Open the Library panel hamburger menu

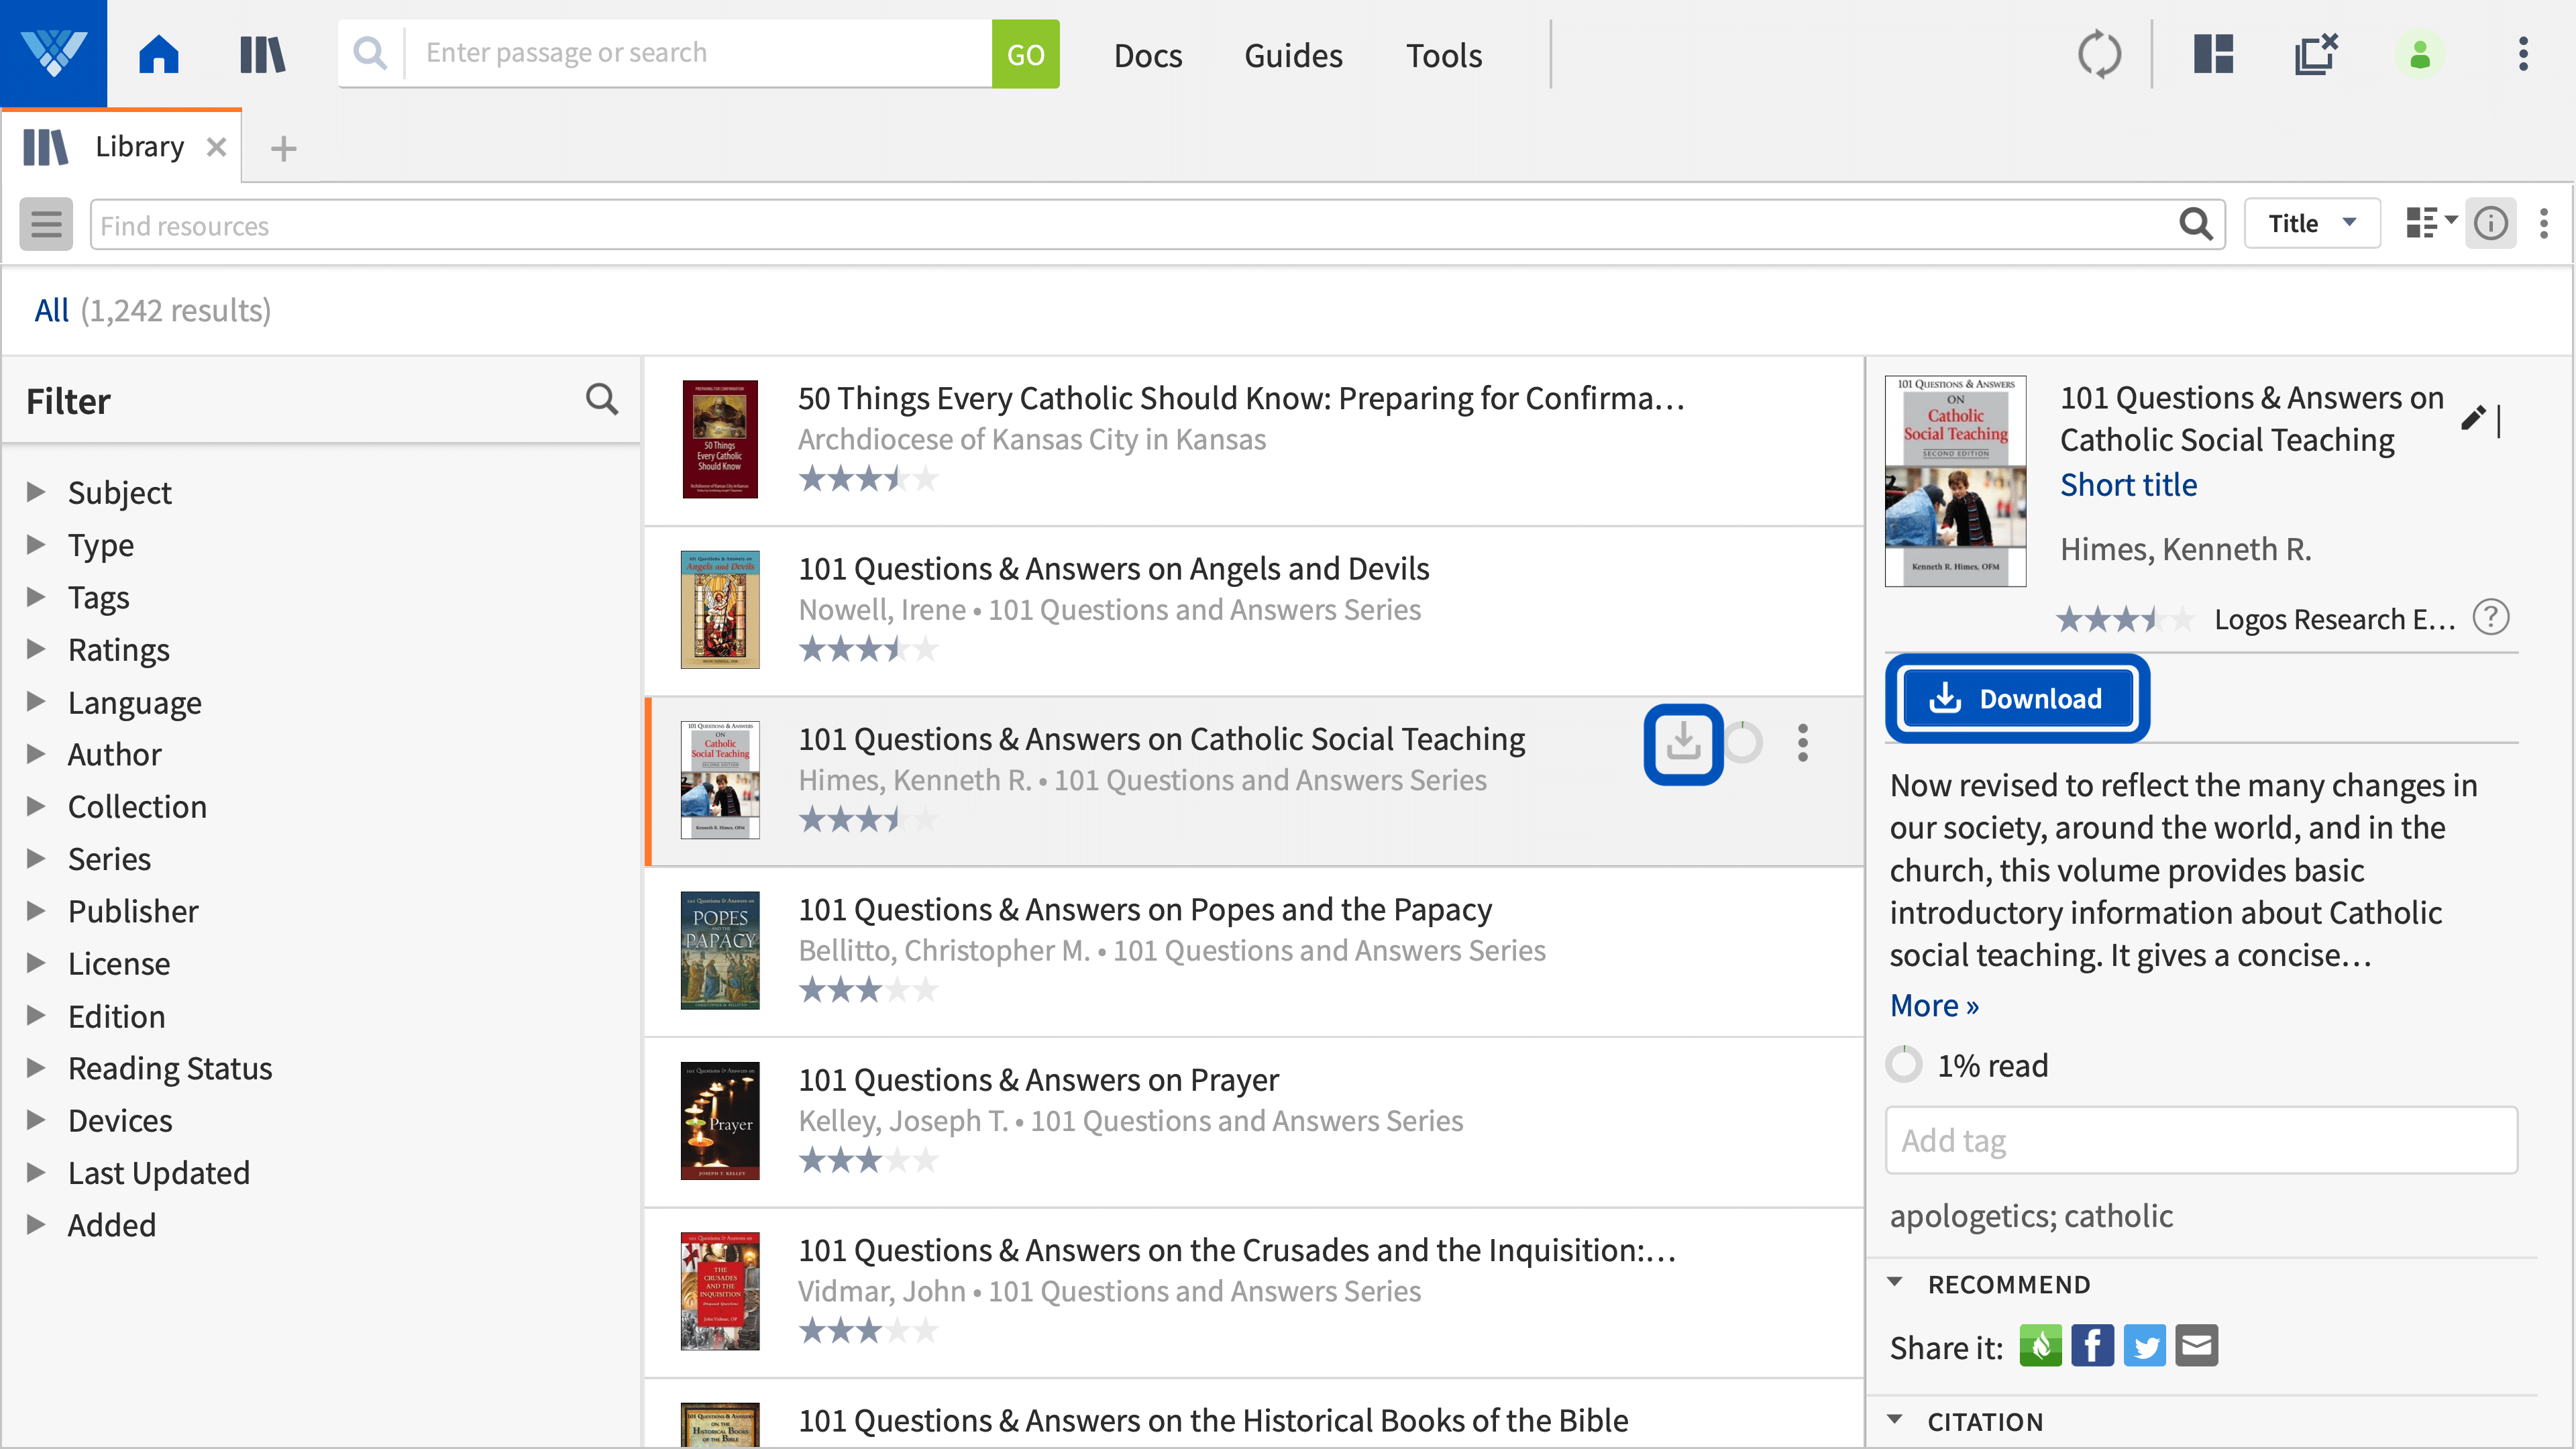(x=46, y=223)
